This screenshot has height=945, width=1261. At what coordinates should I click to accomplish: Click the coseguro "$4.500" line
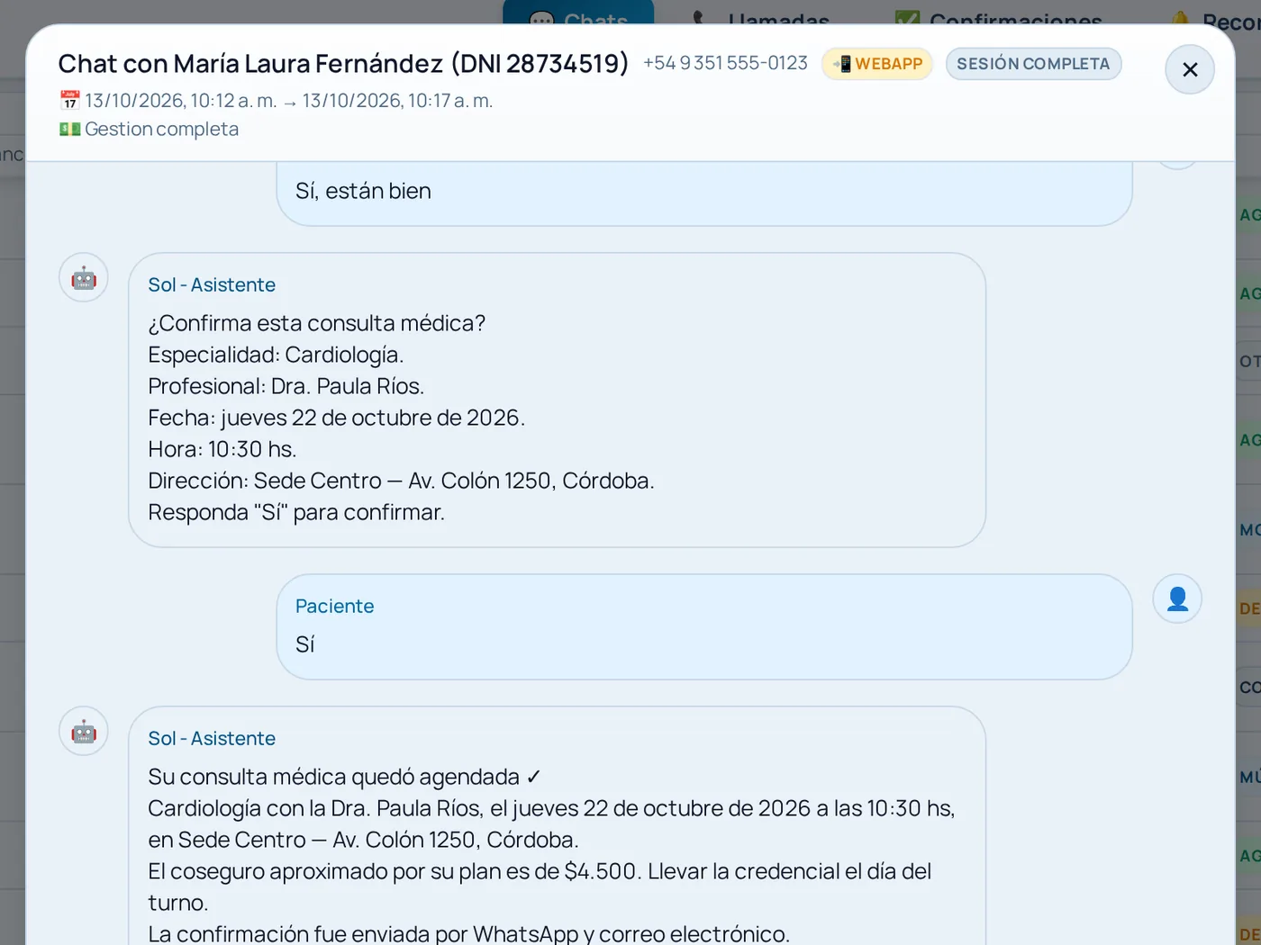click(x=540, y=886)
